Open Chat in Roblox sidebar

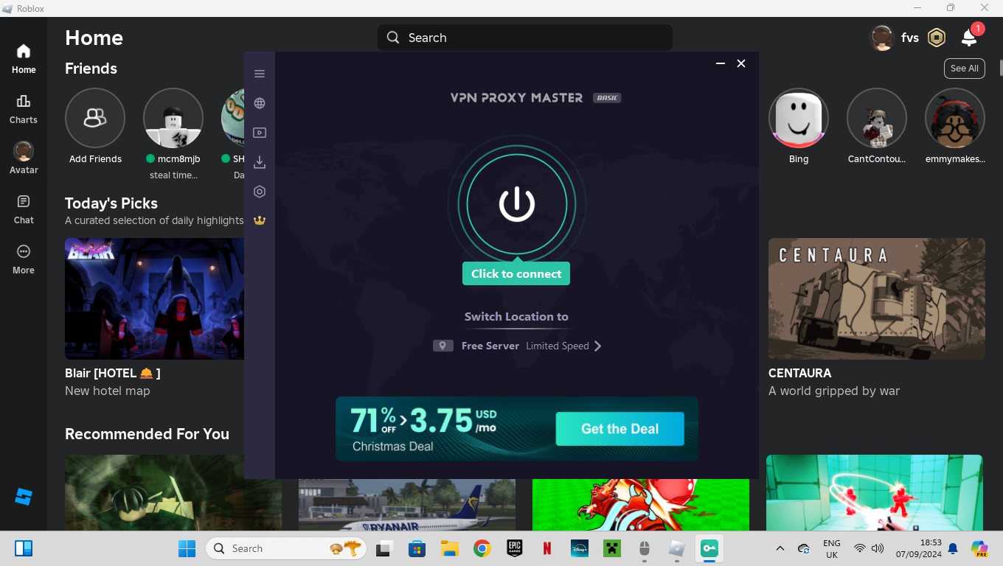(24, 209)
